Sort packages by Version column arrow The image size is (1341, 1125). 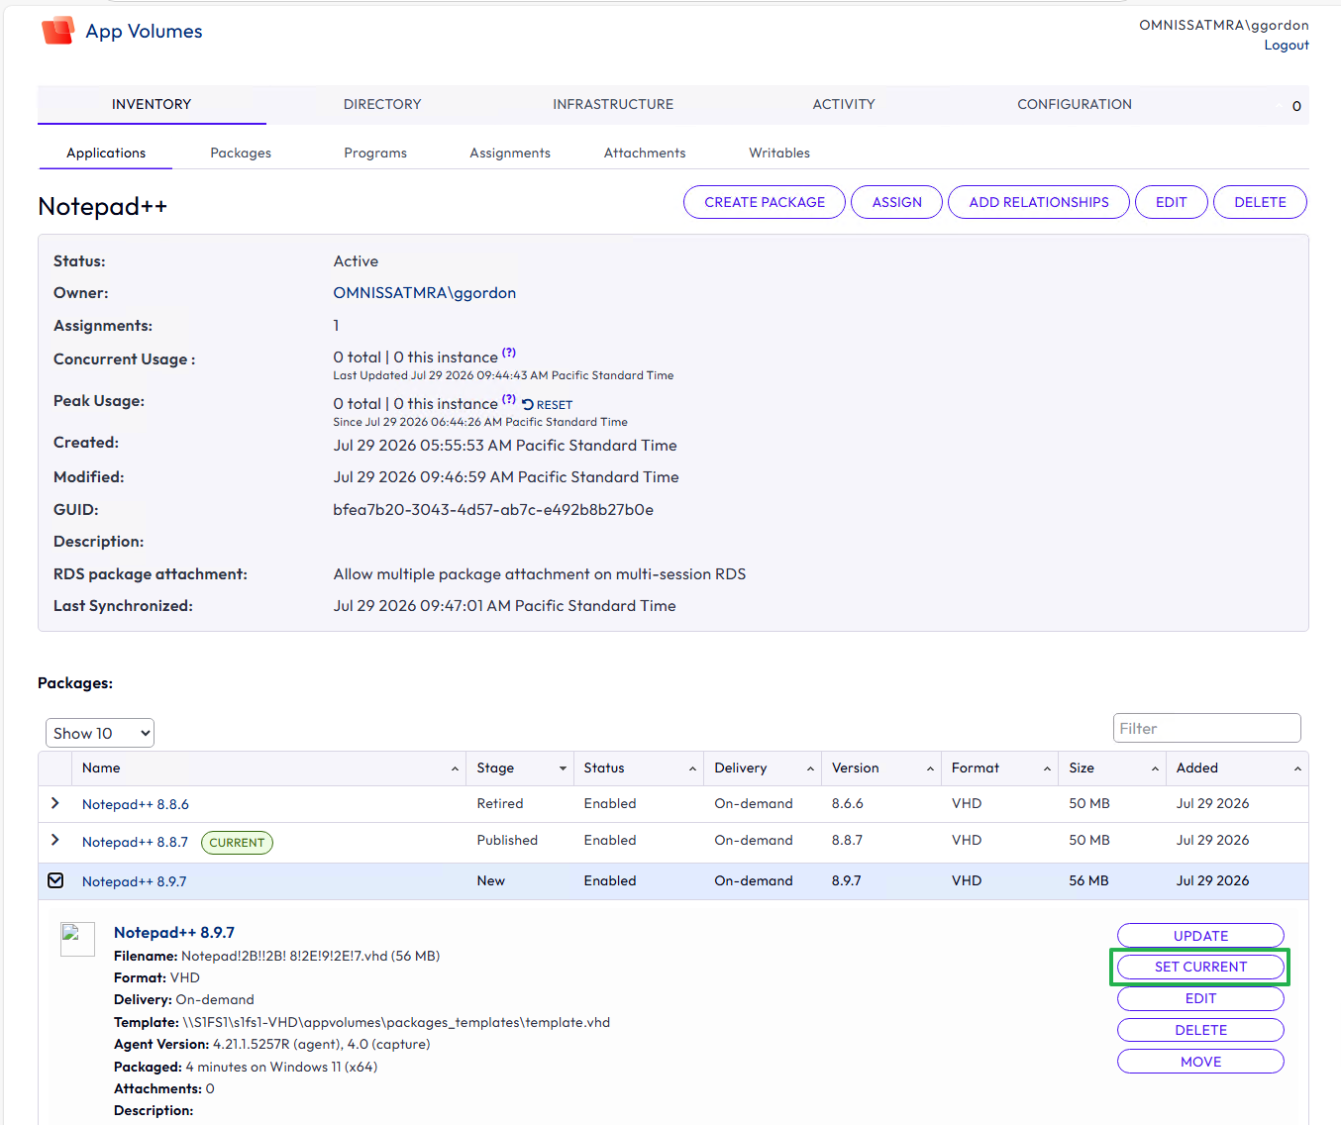(x=930, y=768)
